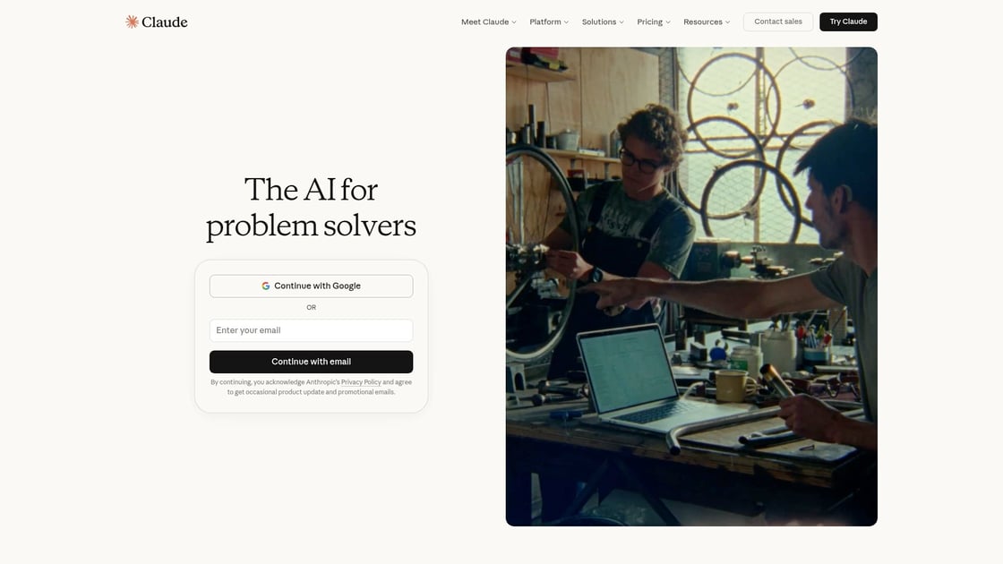This screenshot has height=564, width=1003.
Task: Click the chevron beside Meet Claude
Action: 514,22
